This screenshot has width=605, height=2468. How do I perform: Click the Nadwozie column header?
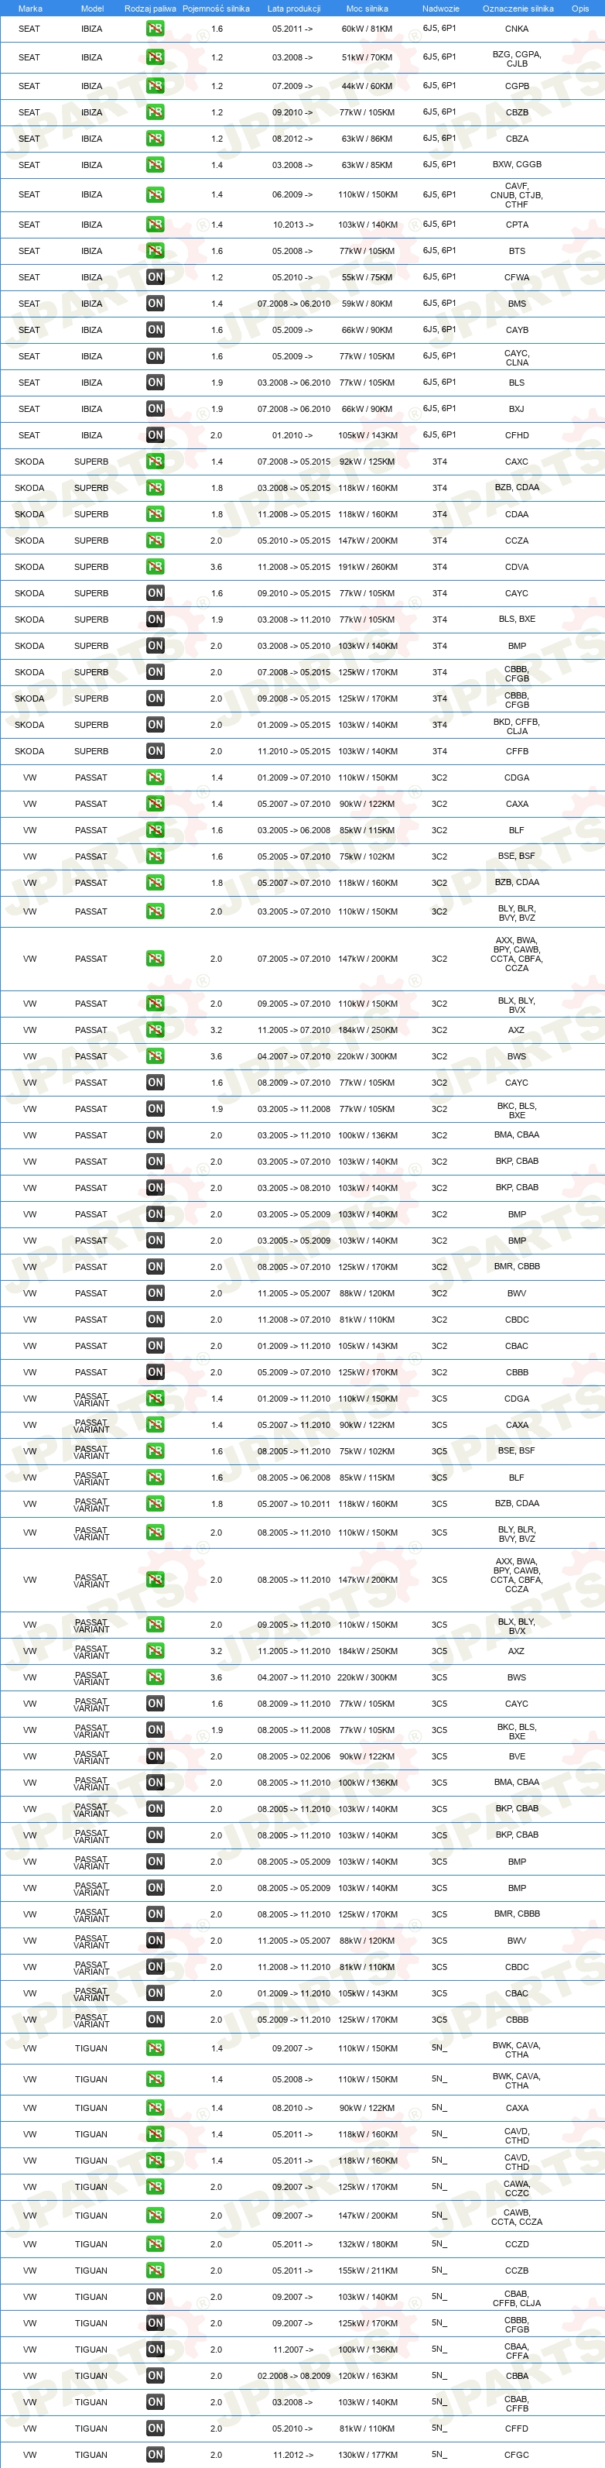440,9
